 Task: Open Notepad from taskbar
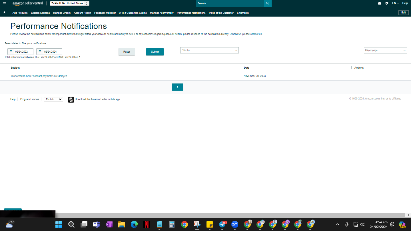(x=159, y=224)
